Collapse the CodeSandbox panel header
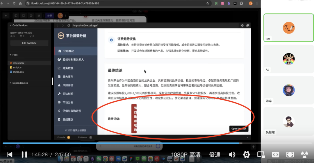The image size is (314, 163). [19, 26]
